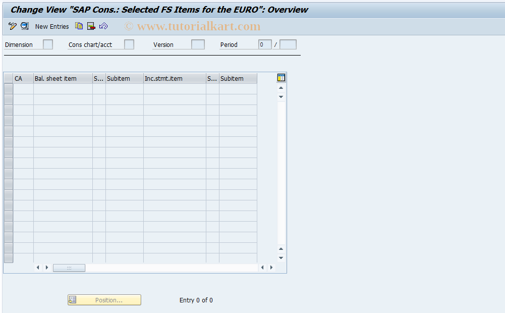Click the details magnifier icon
The width and height of the screenshot is (505, 313).
(x=25, y=26)
